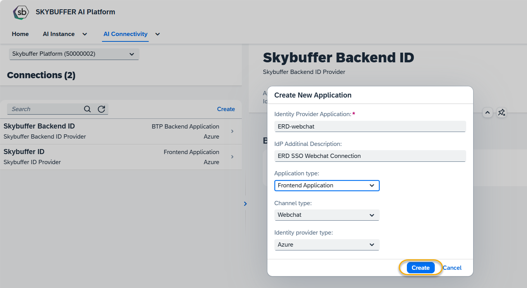Click the unpin header icon
The height and width of the screenshot is (288, 527).
(x=501, y=113)
